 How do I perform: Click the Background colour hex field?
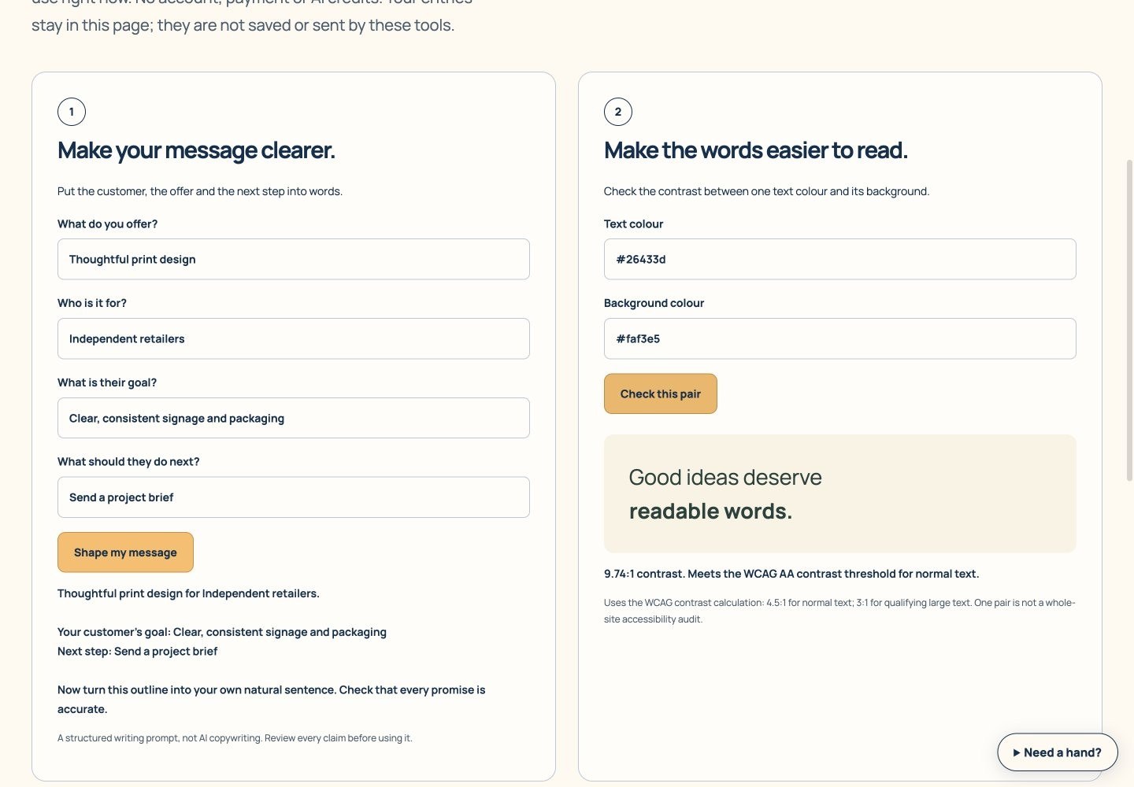[839, 338]
